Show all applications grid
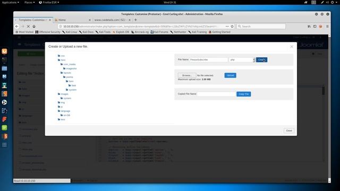340x191 pixels. tap(4, 145)
